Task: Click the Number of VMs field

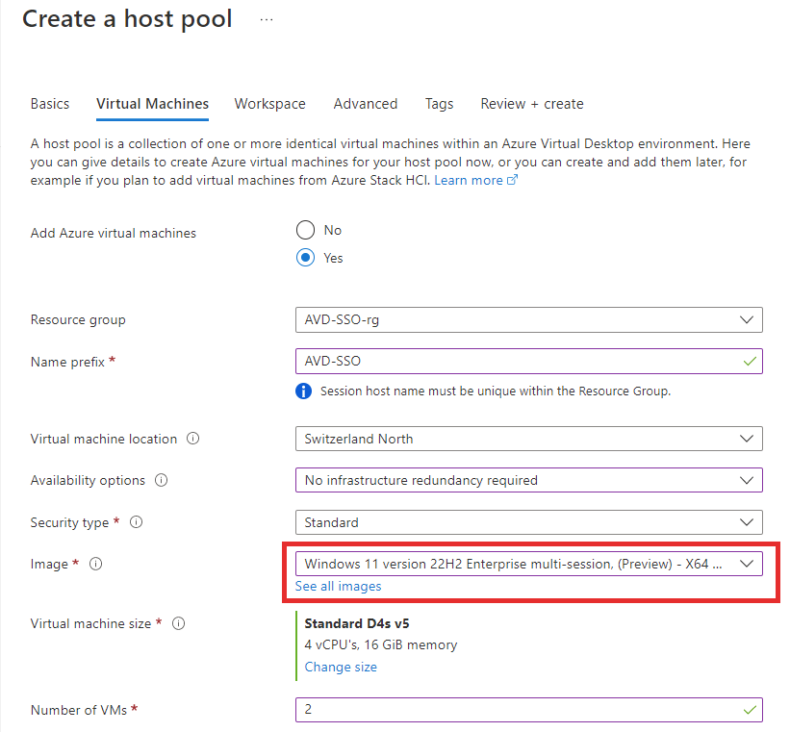Action: click(x=529, y=710)
